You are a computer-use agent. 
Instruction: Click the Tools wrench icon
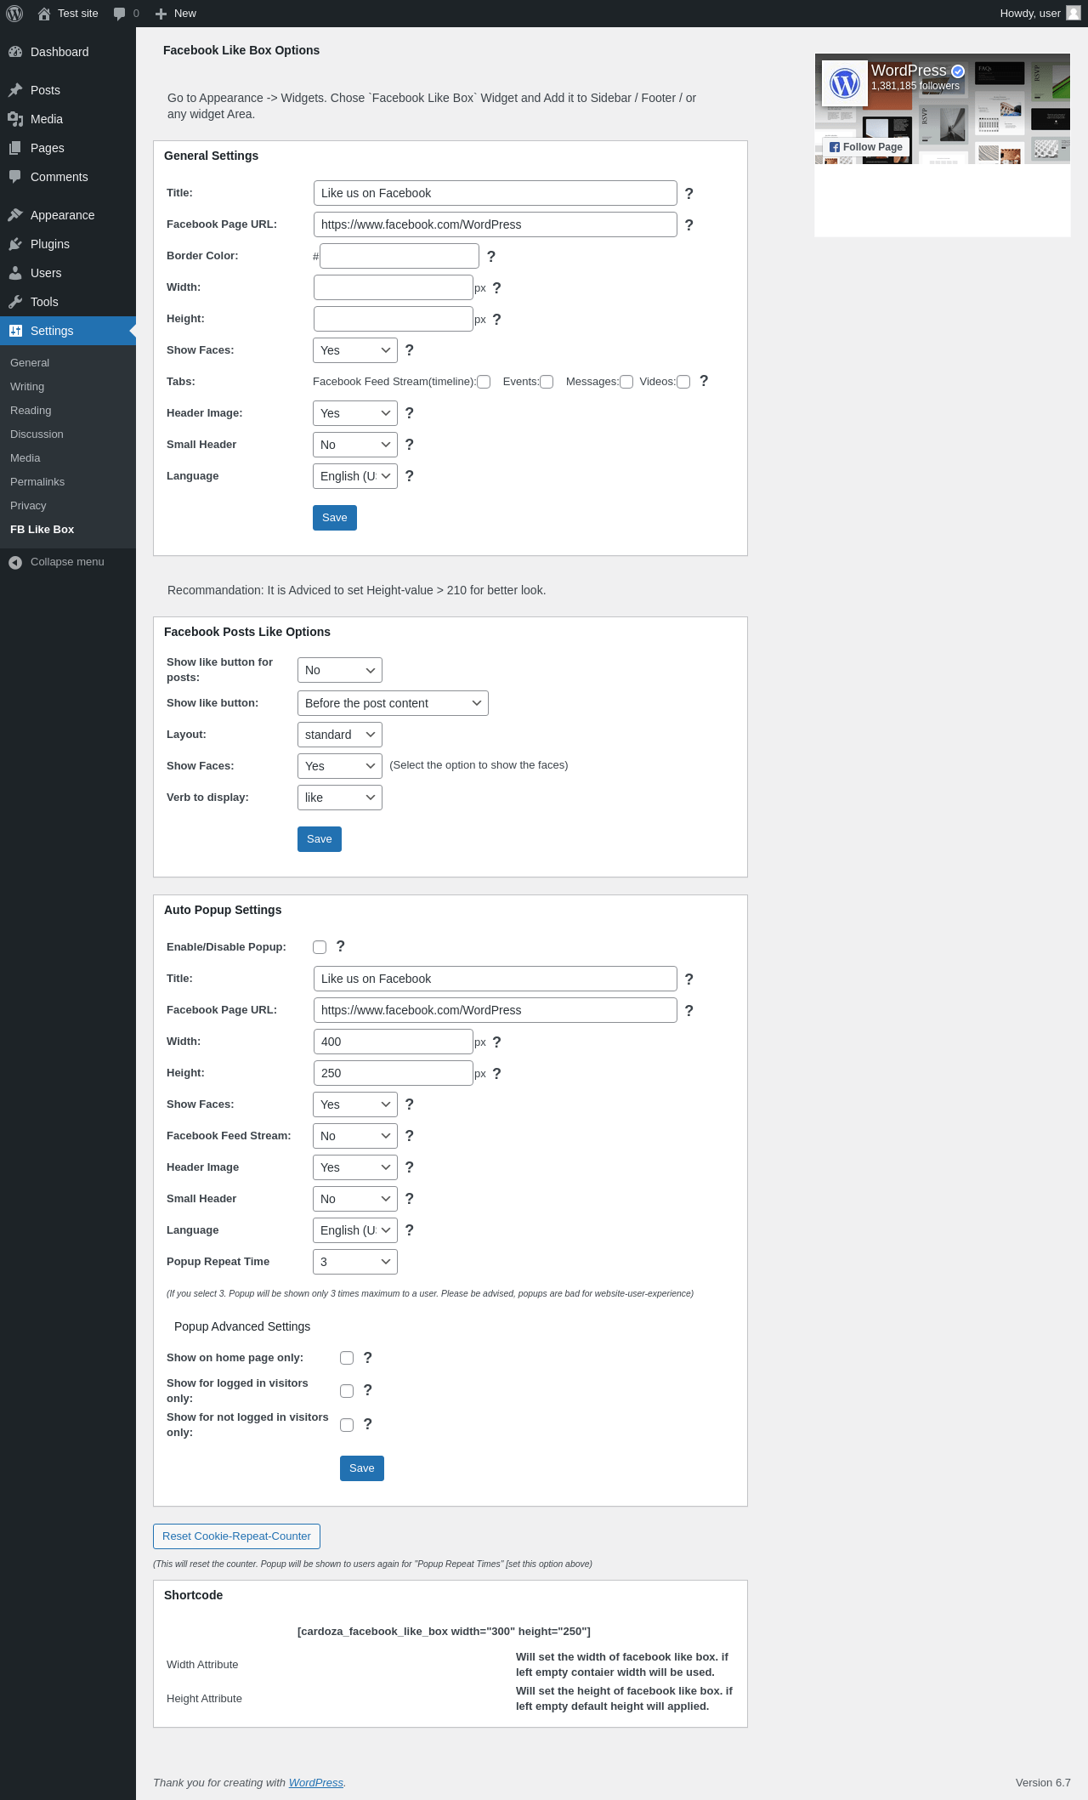point(15,302)
